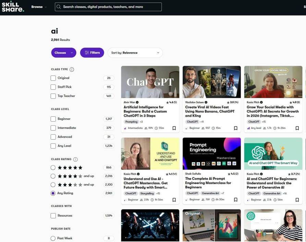Open the Filters panel button
Viewport: 306px width, 242px height.
[x=92, y=53]
